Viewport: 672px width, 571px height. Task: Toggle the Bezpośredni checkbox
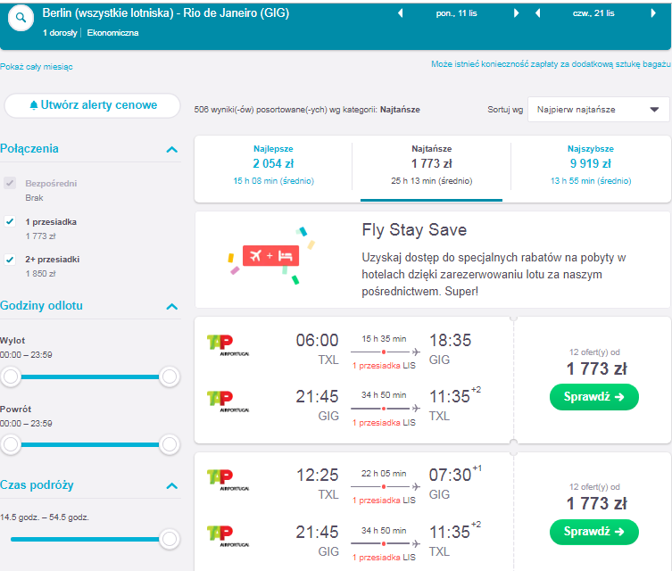click(10, 183)
